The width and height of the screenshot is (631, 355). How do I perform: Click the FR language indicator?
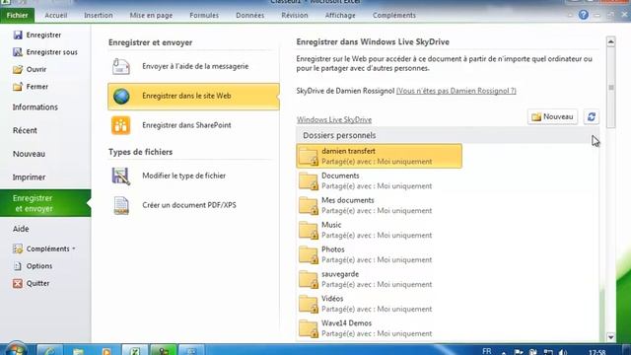click(x=486, y=351)
